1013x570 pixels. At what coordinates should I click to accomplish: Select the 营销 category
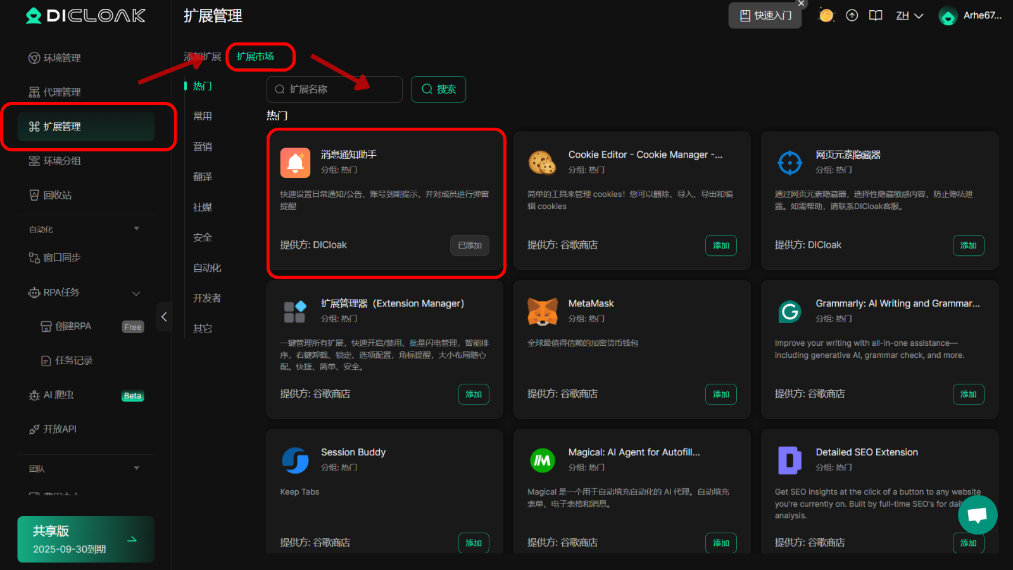tap(203, 147)
